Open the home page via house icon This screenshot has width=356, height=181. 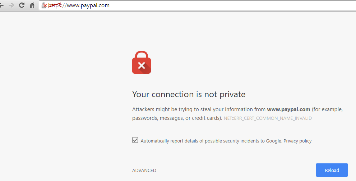tap(32, 5)
